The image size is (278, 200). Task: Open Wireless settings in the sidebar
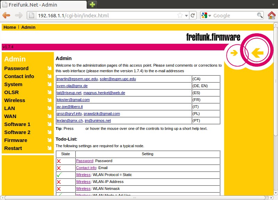click(15, 100)
